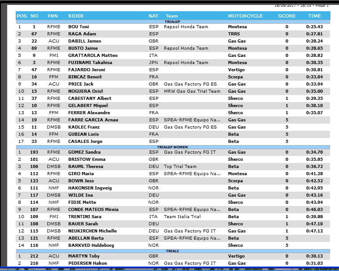Select rider name BRISTOW Emma
Viewport: 339px width, 271px height.
(87, 159)
